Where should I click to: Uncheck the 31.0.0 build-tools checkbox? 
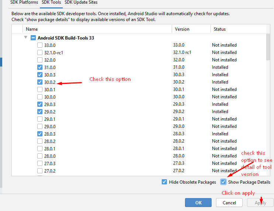(x=40, y=67)
